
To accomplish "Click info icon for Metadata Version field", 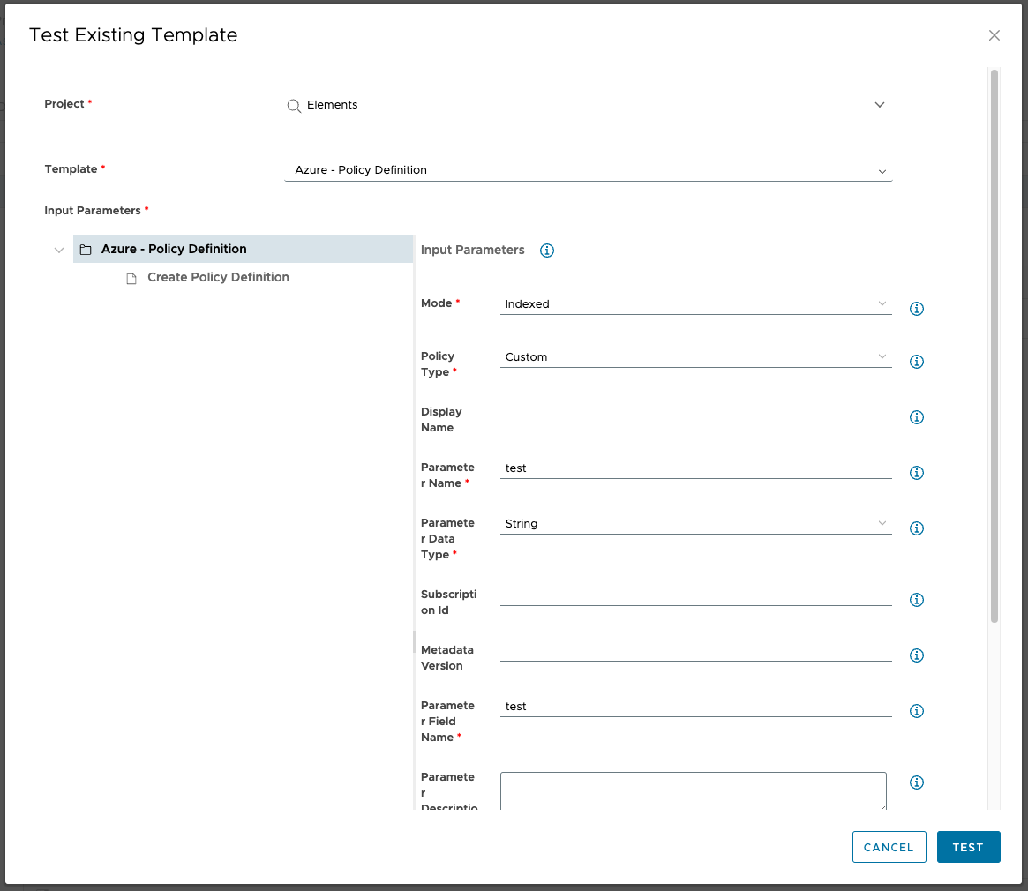I will click(x=917, y=655).
